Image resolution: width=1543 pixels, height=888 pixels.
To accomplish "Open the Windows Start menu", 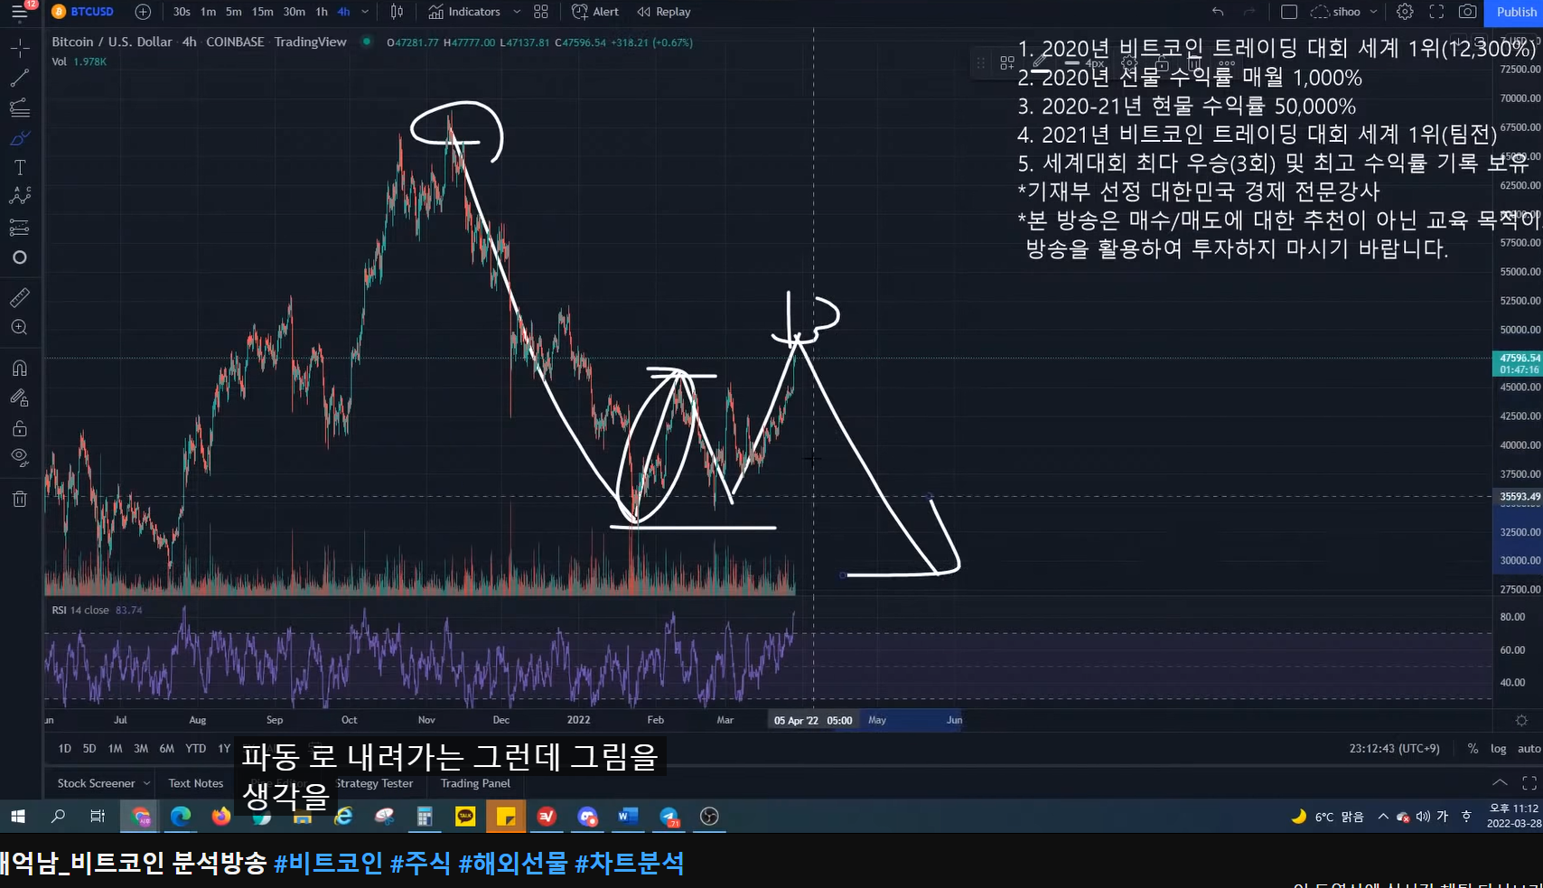I will click(x=18, y=817).
